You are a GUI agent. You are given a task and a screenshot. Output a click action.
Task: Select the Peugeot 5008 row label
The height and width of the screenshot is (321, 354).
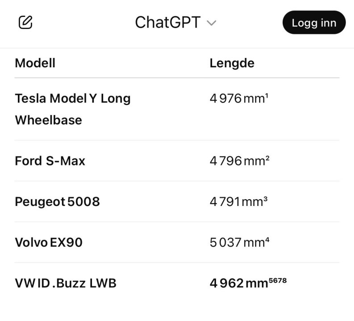[x=57, y=202]
